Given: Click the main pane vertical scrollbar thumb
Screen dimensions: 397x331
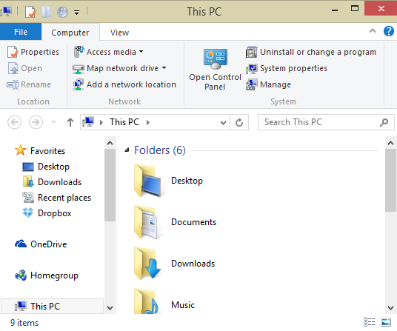Looking at the screenshot, I should pos(390,180).
